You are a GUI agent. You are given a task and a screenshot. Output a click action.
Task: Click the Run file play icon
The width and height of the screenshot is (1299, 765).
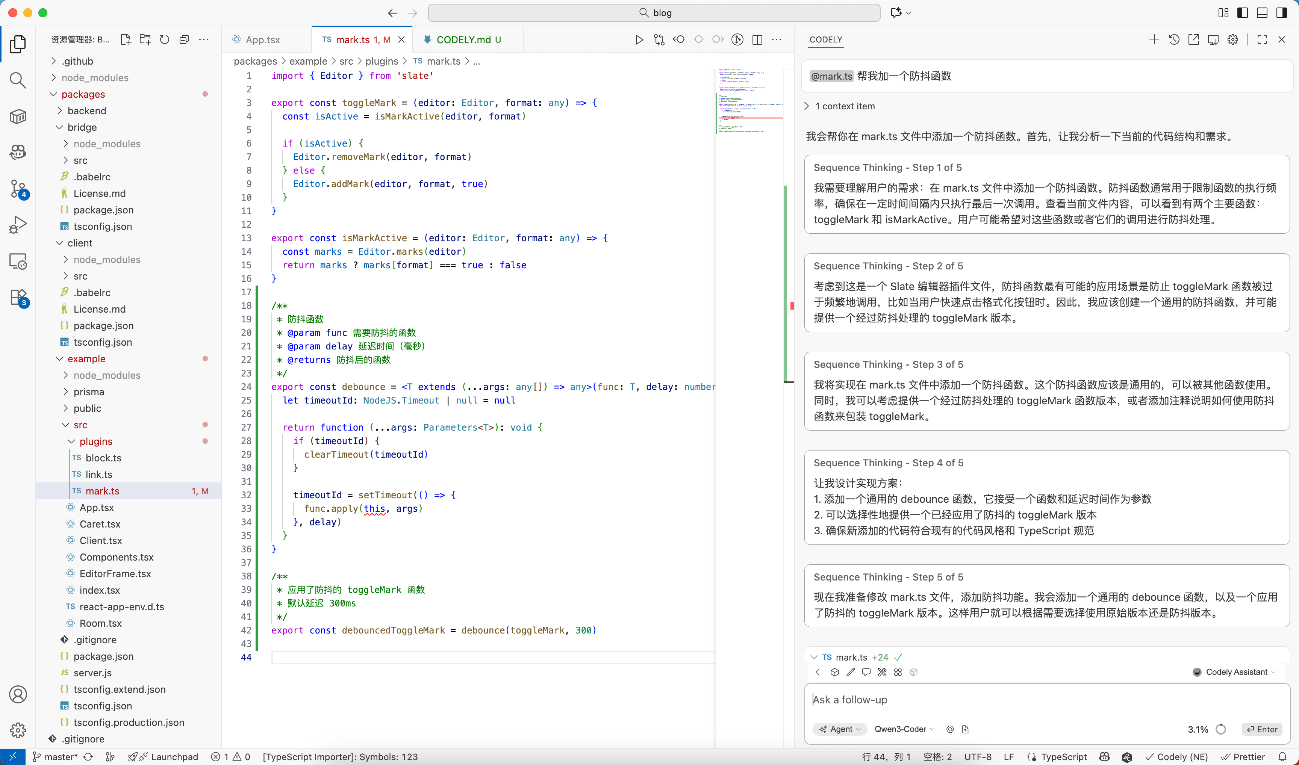tap(639, 40)
